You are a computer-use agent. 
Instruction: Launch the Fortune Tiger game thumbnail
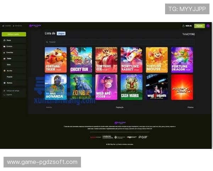pos(56,60)
